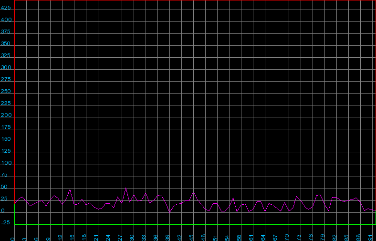Screen dimensions: 376x241
Task: Select the 75 vertical axis label
Action: [4, 175]
